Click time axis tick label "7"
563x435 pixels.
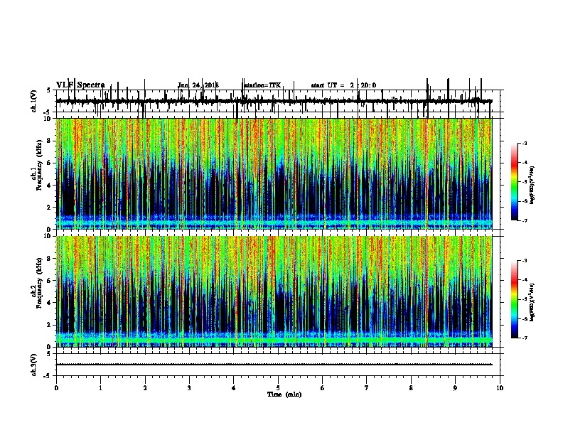[367, 388]
